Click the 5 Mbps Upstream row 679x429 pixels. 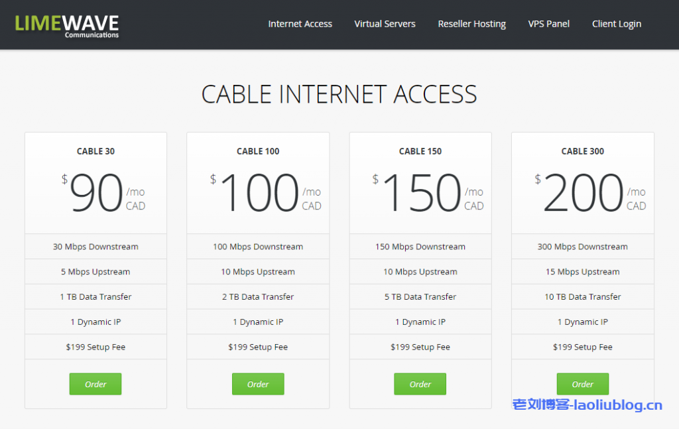pyautogui.click(x=95, y=272)
